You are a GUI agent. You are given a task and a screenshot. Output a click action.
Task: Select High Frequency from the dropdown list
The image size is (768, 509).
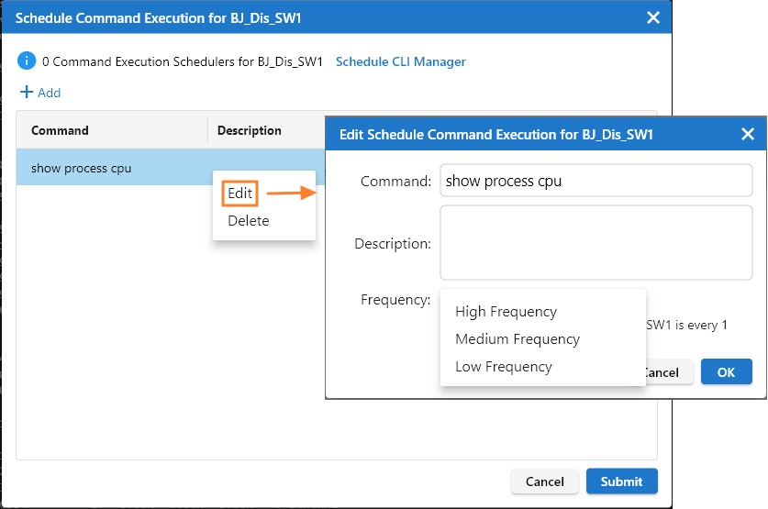pyautogui.click(x=506, y=312)
